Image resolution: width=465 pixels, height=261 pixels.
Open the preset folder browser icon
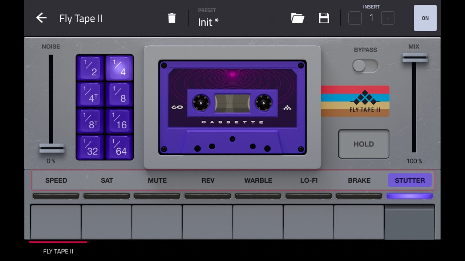coord(298,18)
